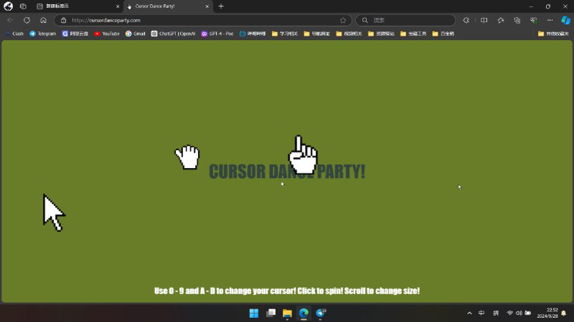Screen dimensions: 574x322
Task: Open the ChatGPT | OpenAI bookmark
Action: tap(174, 34)
